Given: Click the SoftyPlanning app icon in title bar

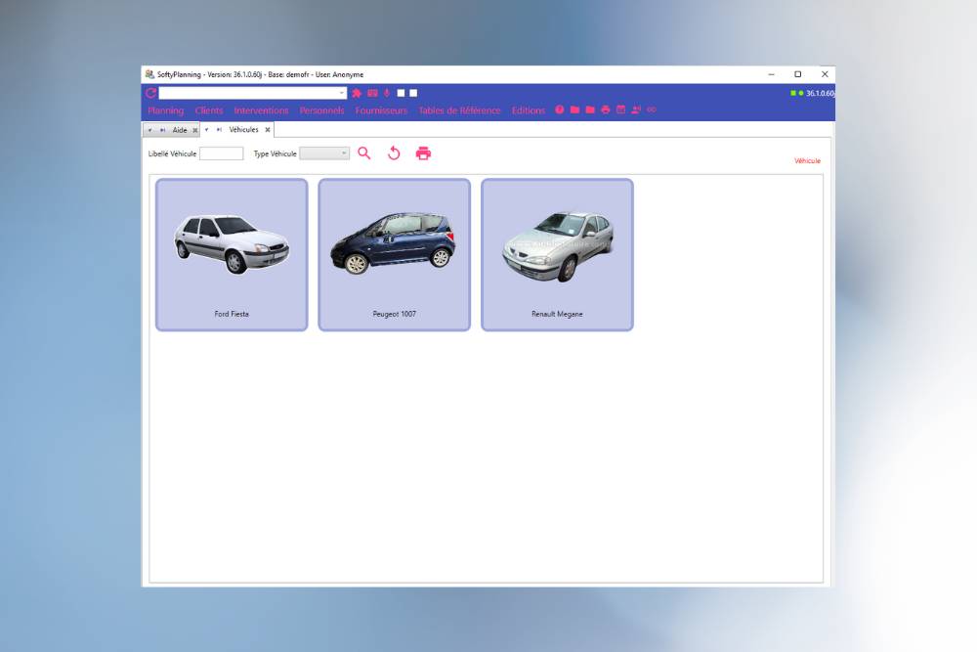Looking at the screenshot, I should [149, 74].
